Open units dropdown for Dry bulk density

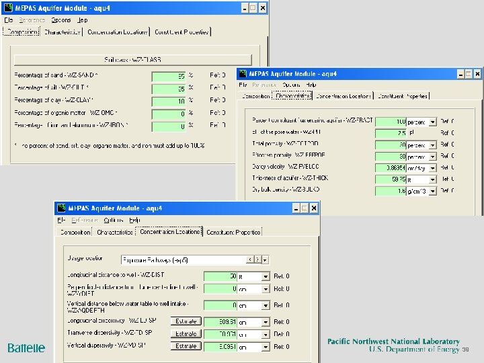point(433,192)
